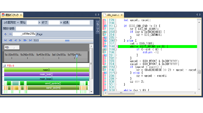
Task: Expand the 2点間測定 measurement menu
Action: (11, 23)
